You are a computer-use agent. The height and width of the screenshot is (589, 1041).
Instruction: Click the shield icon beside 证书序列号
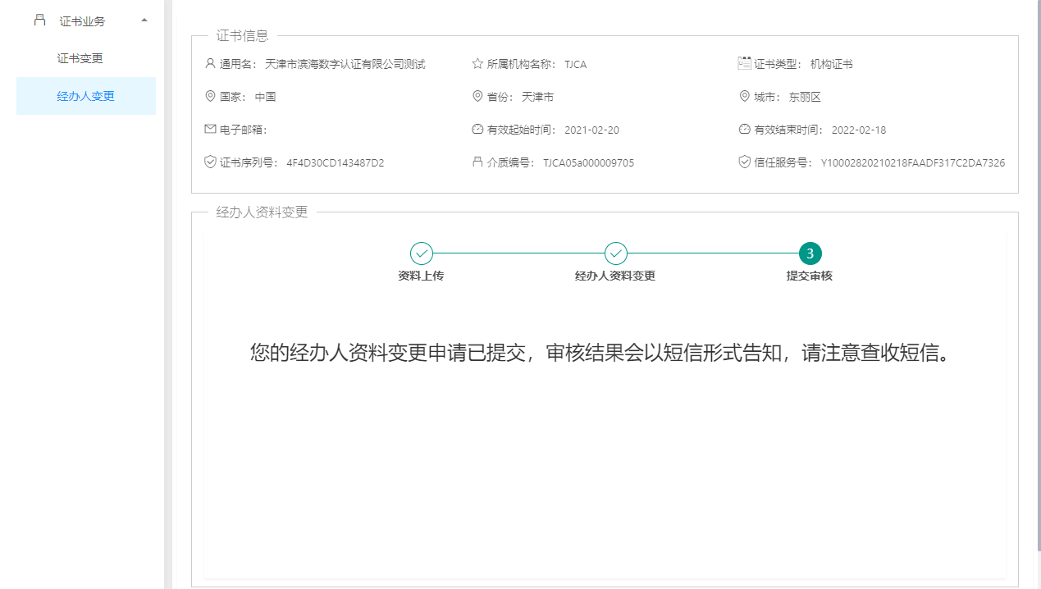point(210,162)
